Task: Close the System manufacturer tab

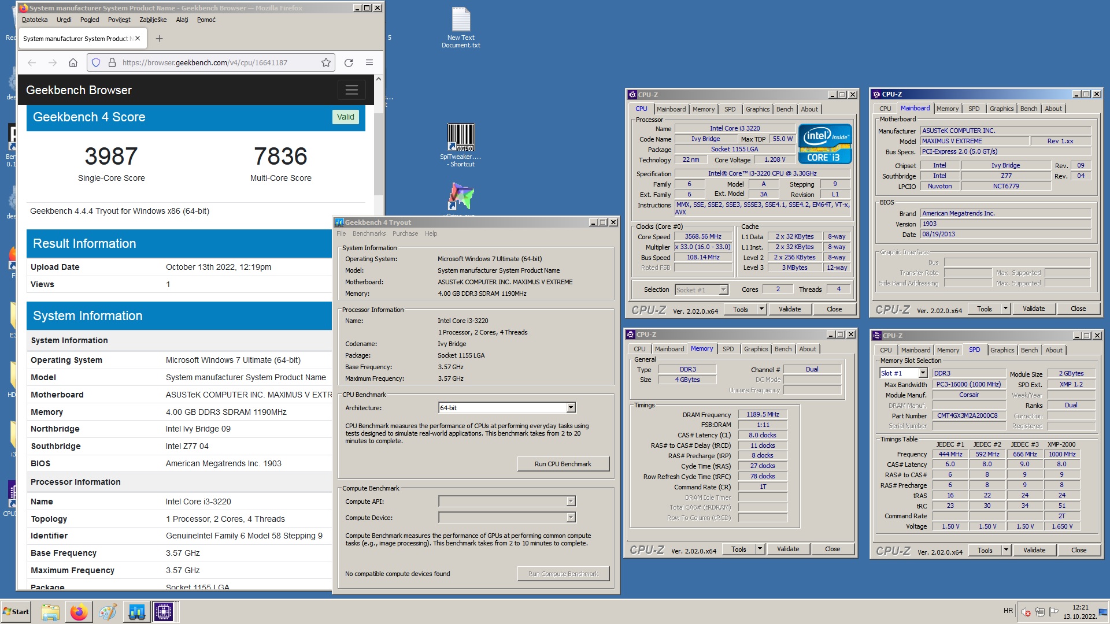Action: pos(138,39)
